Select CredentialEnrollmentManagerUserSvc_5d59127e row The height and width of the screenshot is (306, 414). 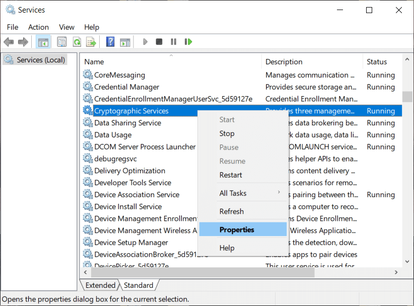click(x=241, y=99)
